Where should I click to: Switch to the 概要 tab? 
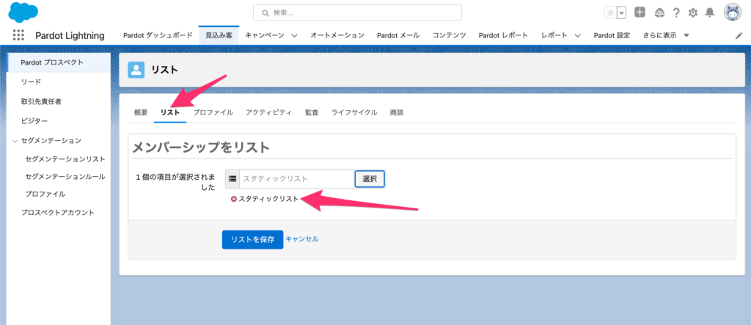pyautogui.click(x=141, y=113)
